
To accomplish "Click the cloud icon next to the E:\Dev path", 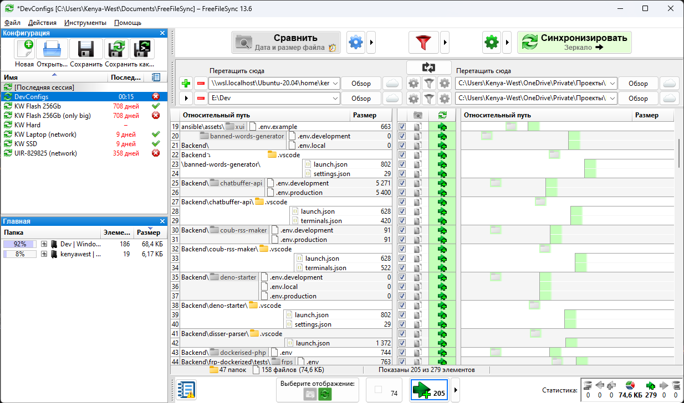I will [392, 99].
